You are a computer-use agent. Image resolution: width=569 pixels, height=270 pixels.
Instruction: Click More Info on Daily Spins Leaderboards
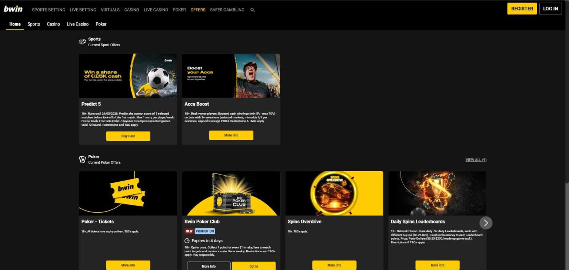437,265
